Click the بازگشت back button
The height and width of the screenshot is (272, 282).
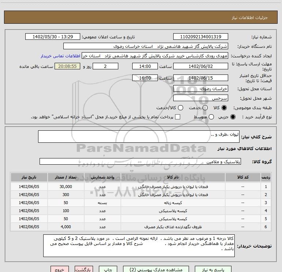coord(84,269)
